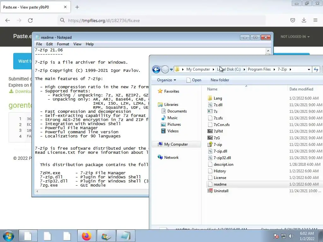Select the 7zG application icon
Image resolution: width=323 pixels, height=242 pixels.
point(210,138)
